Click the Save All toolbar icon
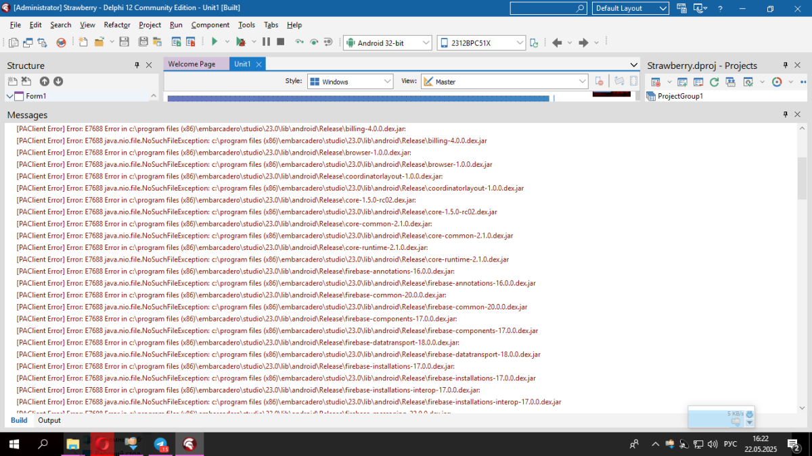Viewport: 812px width, 456px height. (143, 42)
